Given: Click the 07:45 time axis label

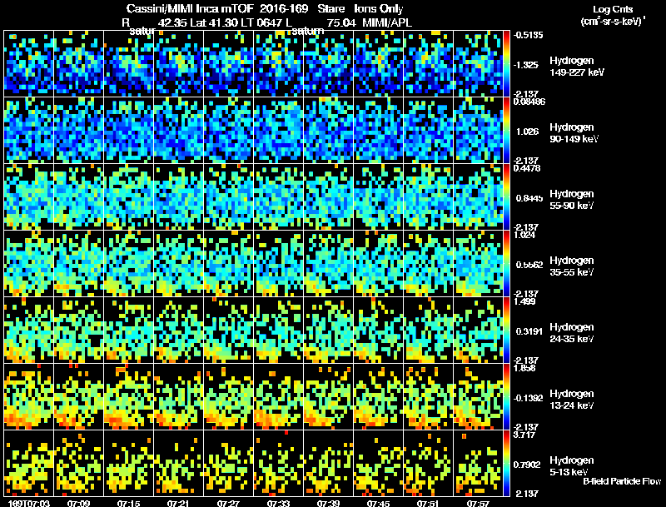Looking at the screenshot, I should pyautogui.click(x=378, y=503).
